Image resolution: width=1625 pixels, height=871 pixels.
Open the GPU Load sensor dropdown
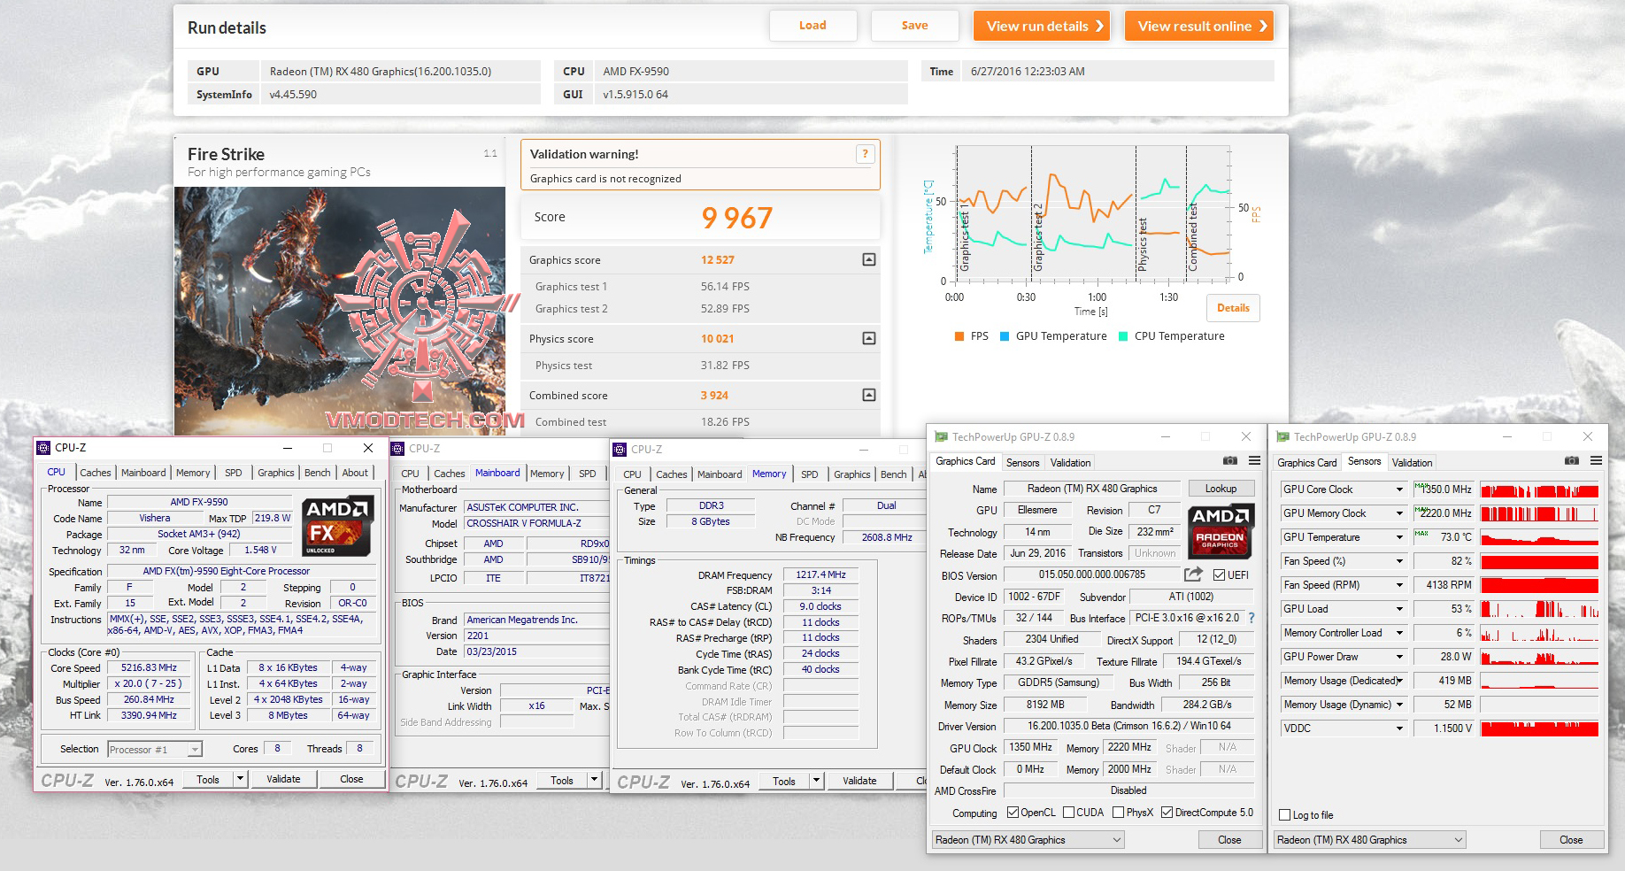[x=1399, y=609]
